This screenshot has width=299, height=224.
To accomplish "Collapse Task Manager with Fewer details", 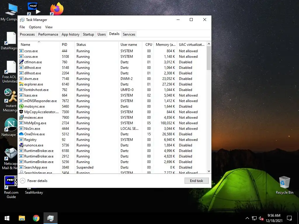I will pos(34,181).
